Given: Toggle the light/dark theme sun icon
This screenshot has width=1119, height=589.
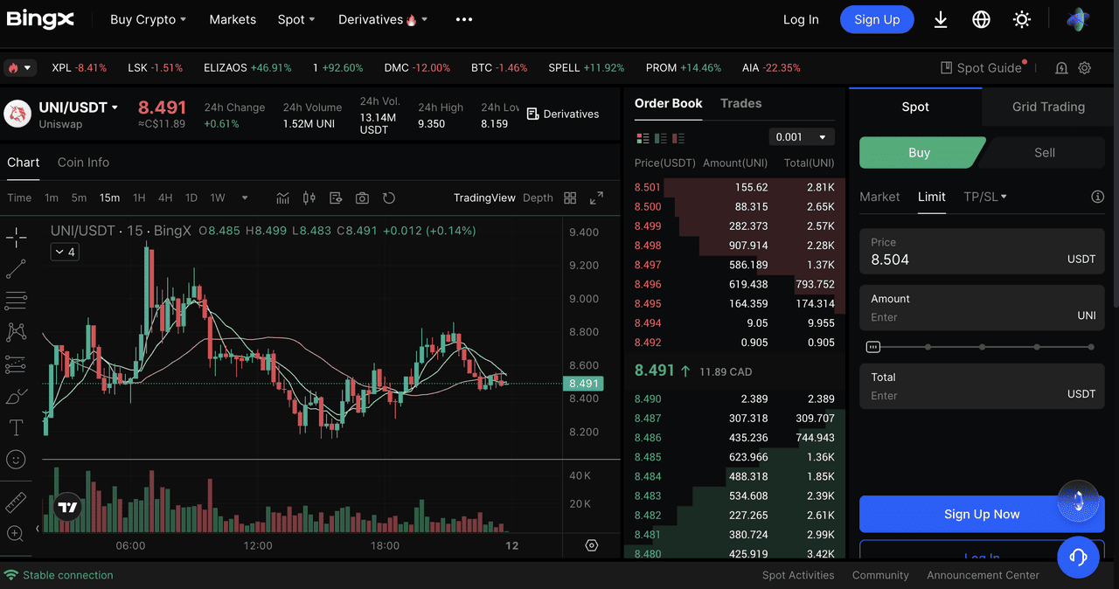Looking at the screenshot, I should point(1021,19).
